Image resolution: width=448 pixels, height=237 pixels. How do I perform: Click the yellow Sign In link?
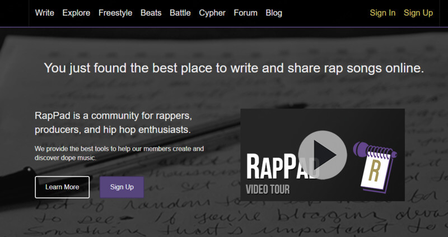[x=382, y=13]
